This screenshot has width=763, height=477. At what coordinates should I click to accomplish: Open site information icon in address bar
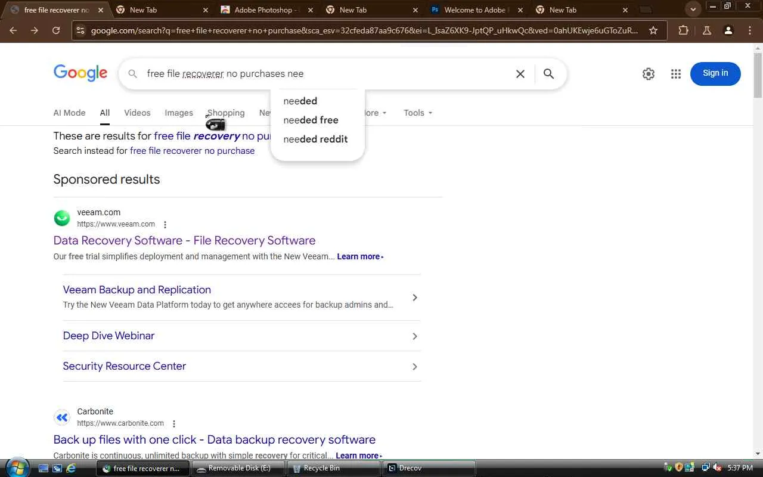tap(80, 30)
